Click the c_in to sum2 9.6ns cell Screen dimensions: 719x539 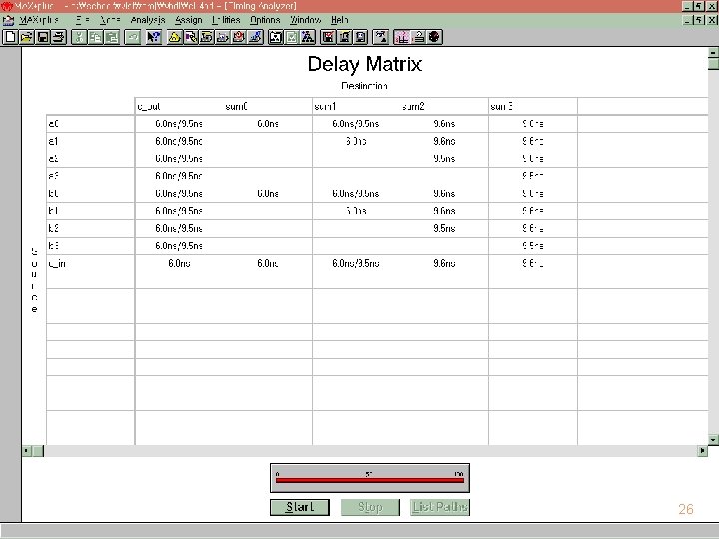[x=444, y=264]
